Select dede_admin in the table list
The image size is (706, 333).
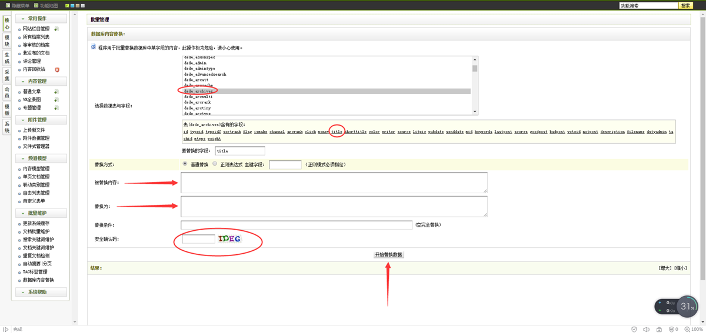[327, 63]
